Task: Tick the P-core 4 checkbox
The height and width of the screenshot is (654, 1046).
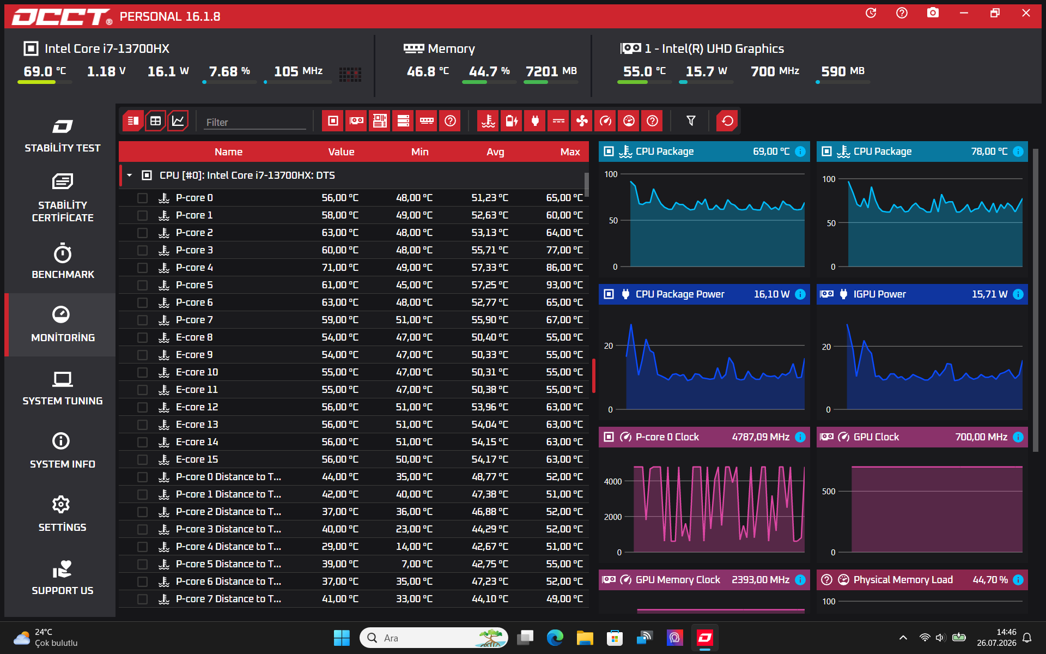Action: coord(143,268)
